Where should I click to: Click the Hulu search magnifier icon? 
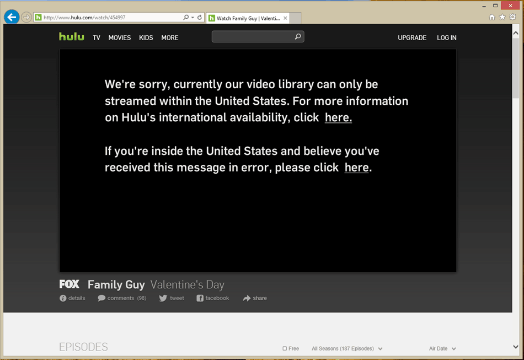coord(298,37)
